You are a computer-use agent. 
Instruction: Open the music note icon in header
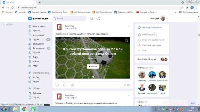(x=99, y=19)
